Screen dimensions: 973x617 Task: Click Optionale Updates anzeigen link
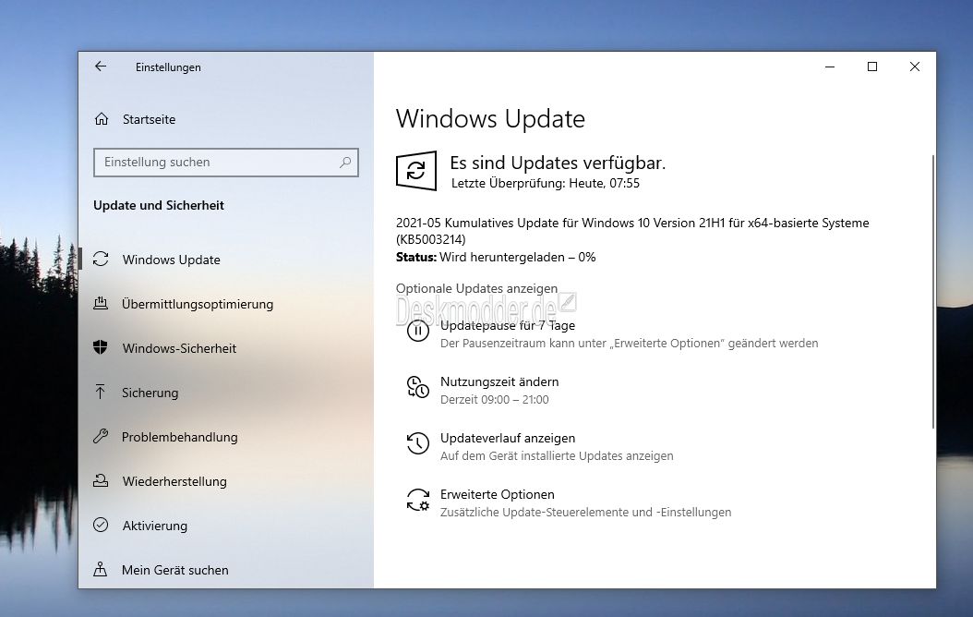point(476,288)
